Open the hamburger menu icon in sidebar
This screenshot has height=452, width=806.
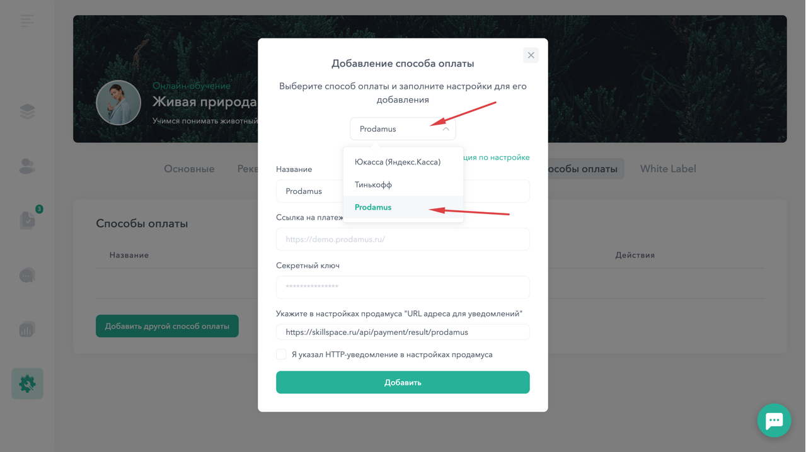click(27, 21)
